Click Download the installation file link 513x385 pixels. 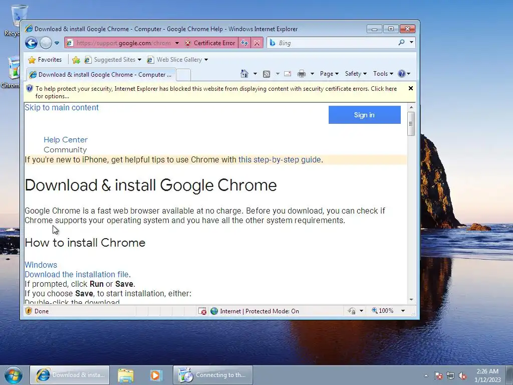click(77, 274)
